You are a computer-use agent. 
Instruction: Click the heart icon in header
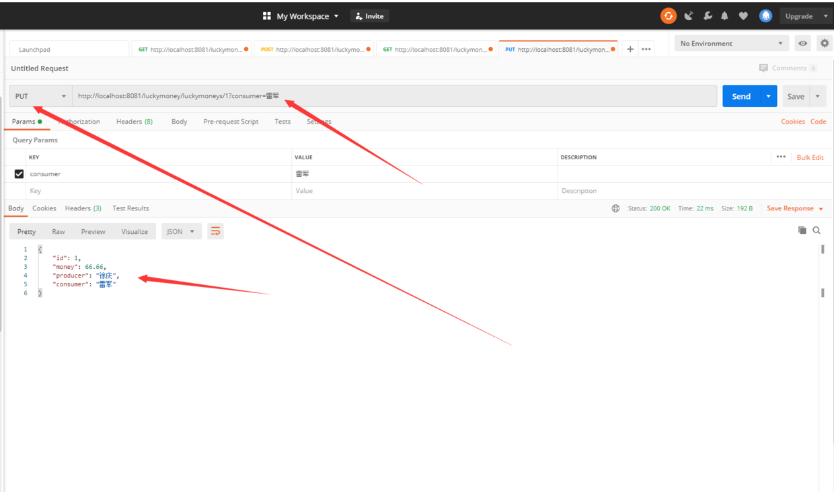pos(743,16)
